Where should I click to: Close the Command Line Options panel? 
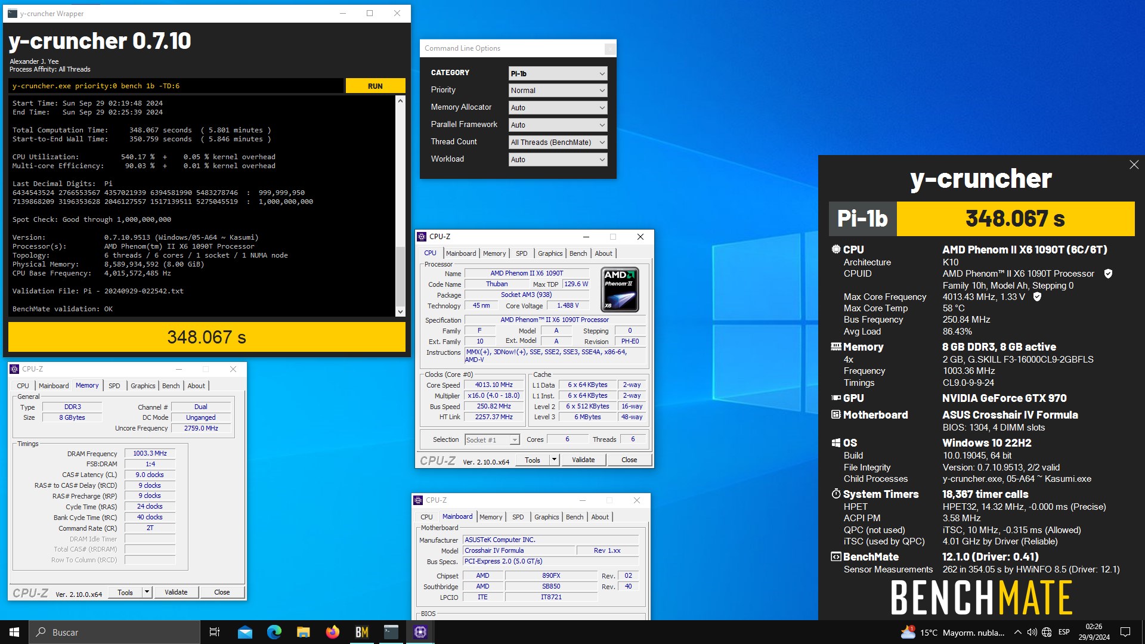click(x=609, y=49)
